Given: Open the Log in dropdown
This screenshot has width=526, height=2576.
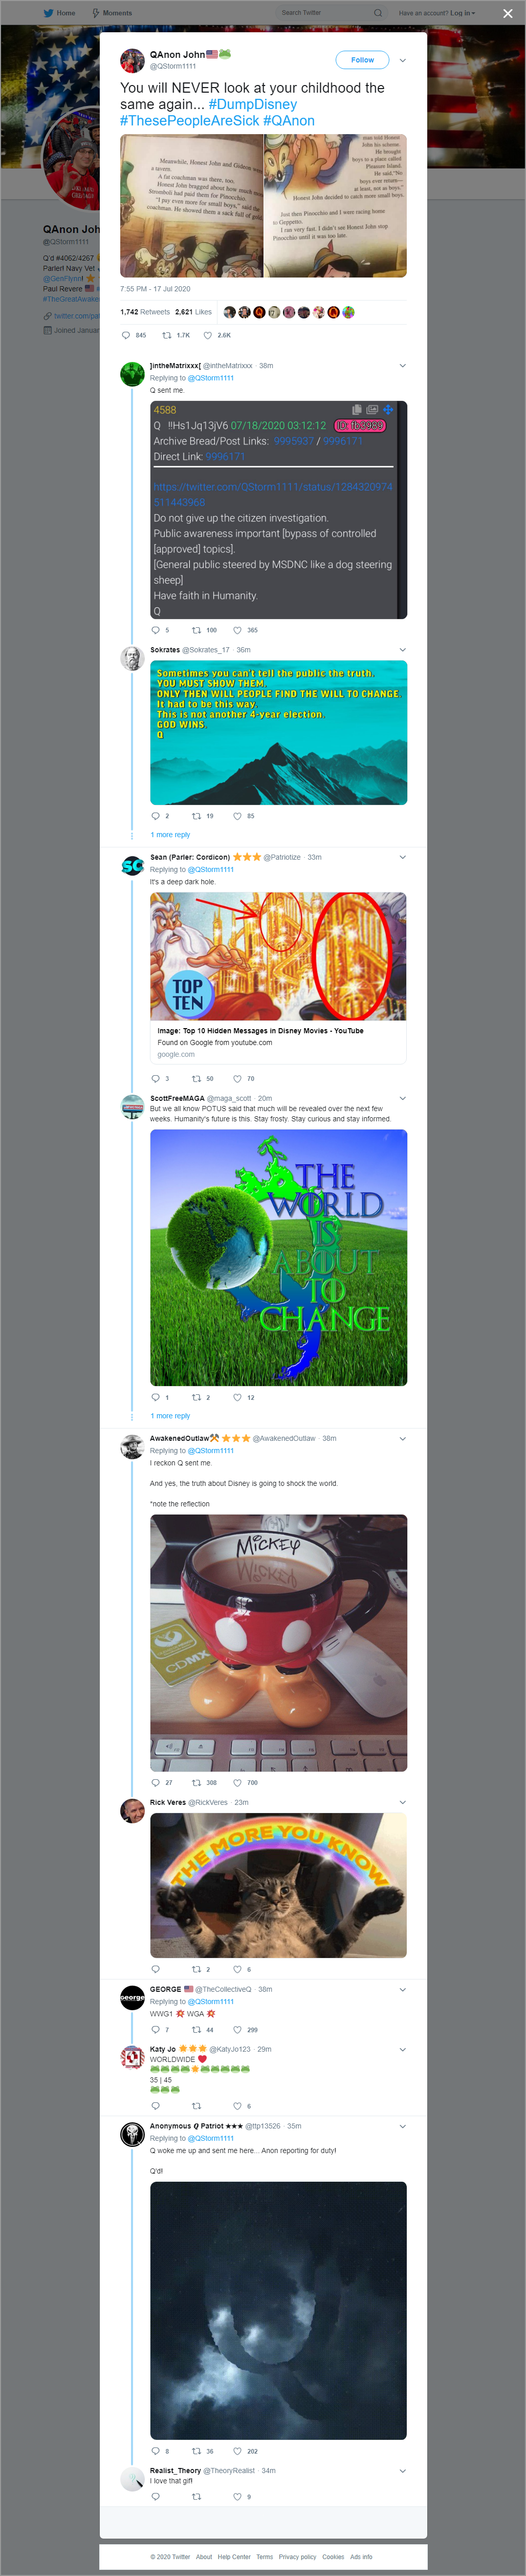Looking at the screenshot, I should (437, 13).
